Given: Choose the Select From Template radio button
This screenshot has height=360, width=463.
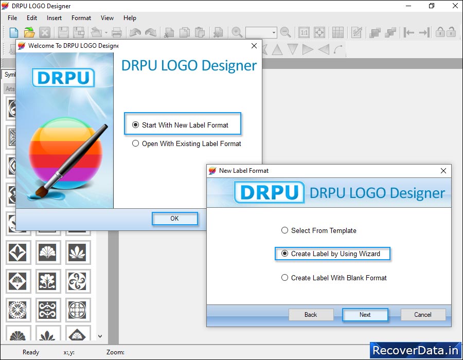Looking at the screenshot, I should click(318, 230).
